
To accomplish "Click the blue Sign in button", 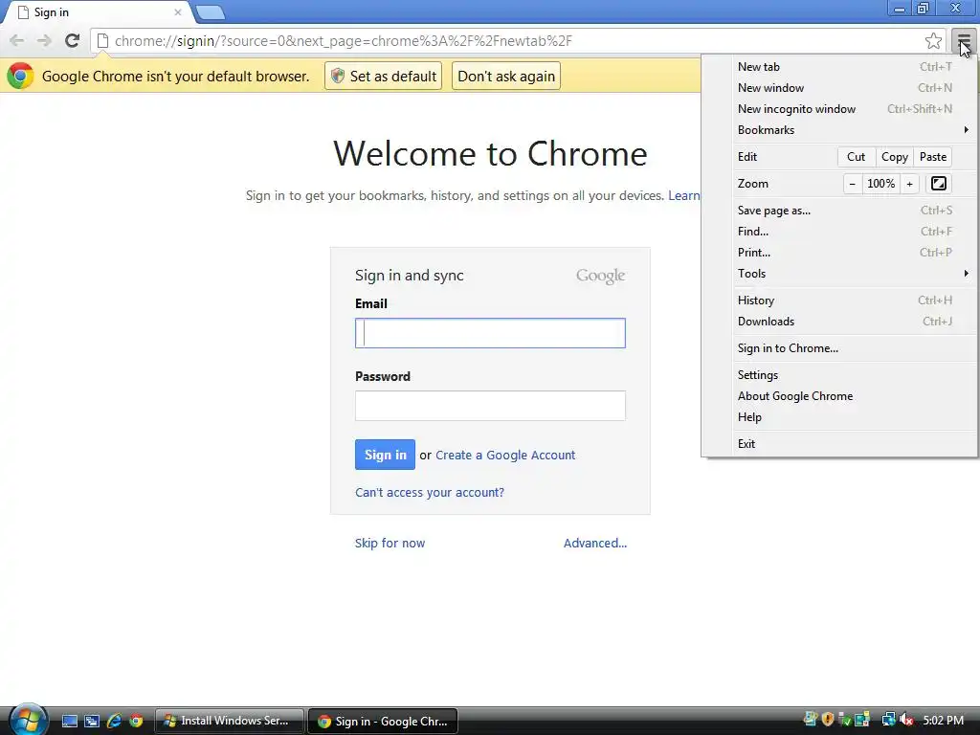I will click(x=385, y=455).
